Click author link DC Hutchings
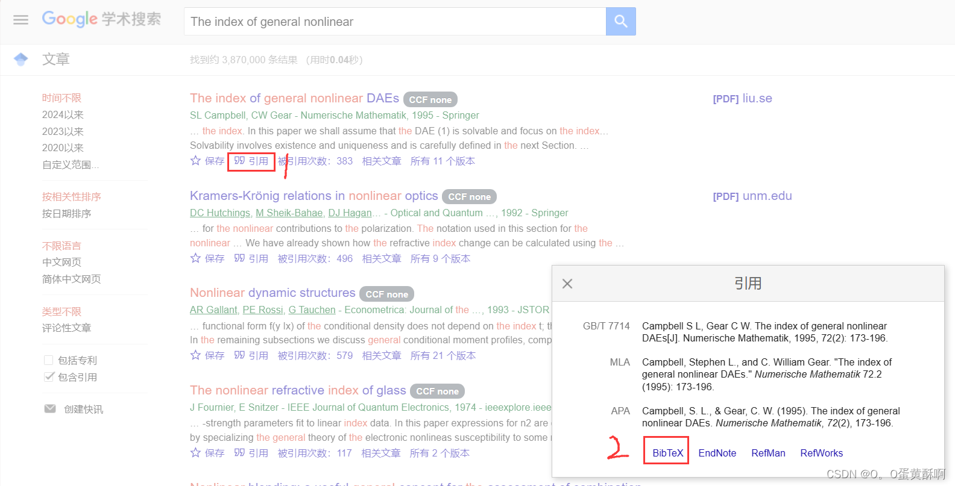 point(220,213)
